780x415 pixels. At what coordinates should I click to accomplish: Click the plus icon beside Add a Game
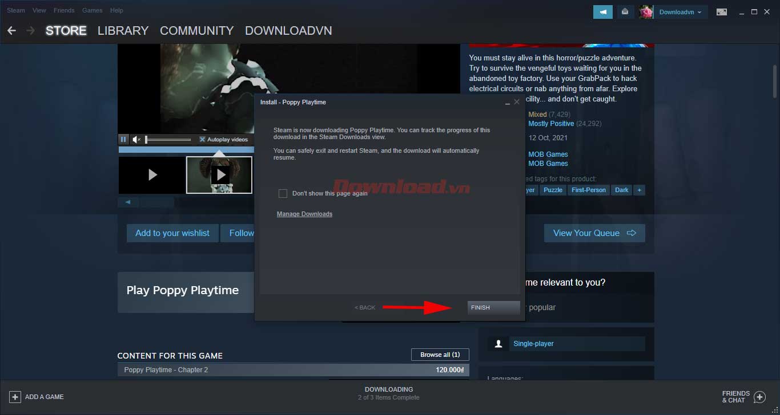tap(15, 397)
